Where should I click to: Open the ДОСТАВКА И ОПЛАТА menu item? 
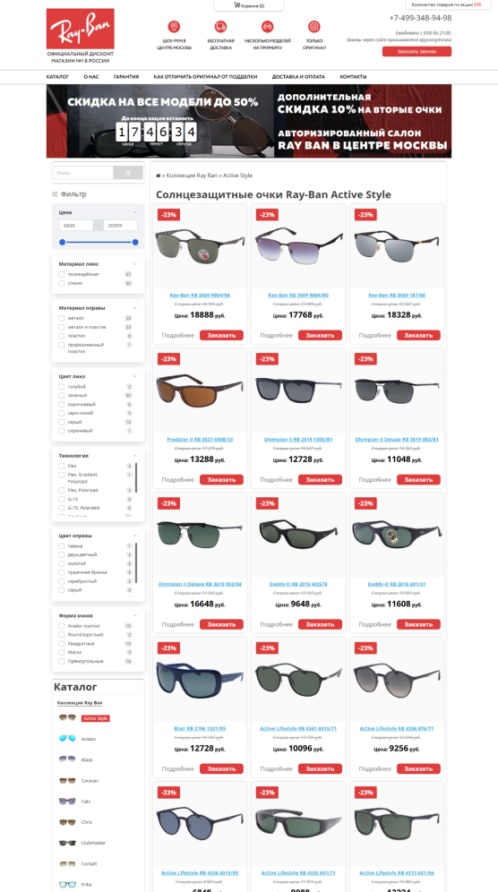298,77
